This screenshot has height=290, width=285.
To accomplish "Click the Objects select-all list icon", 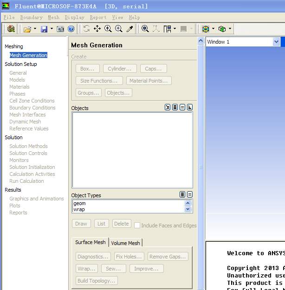I will 175,107.
